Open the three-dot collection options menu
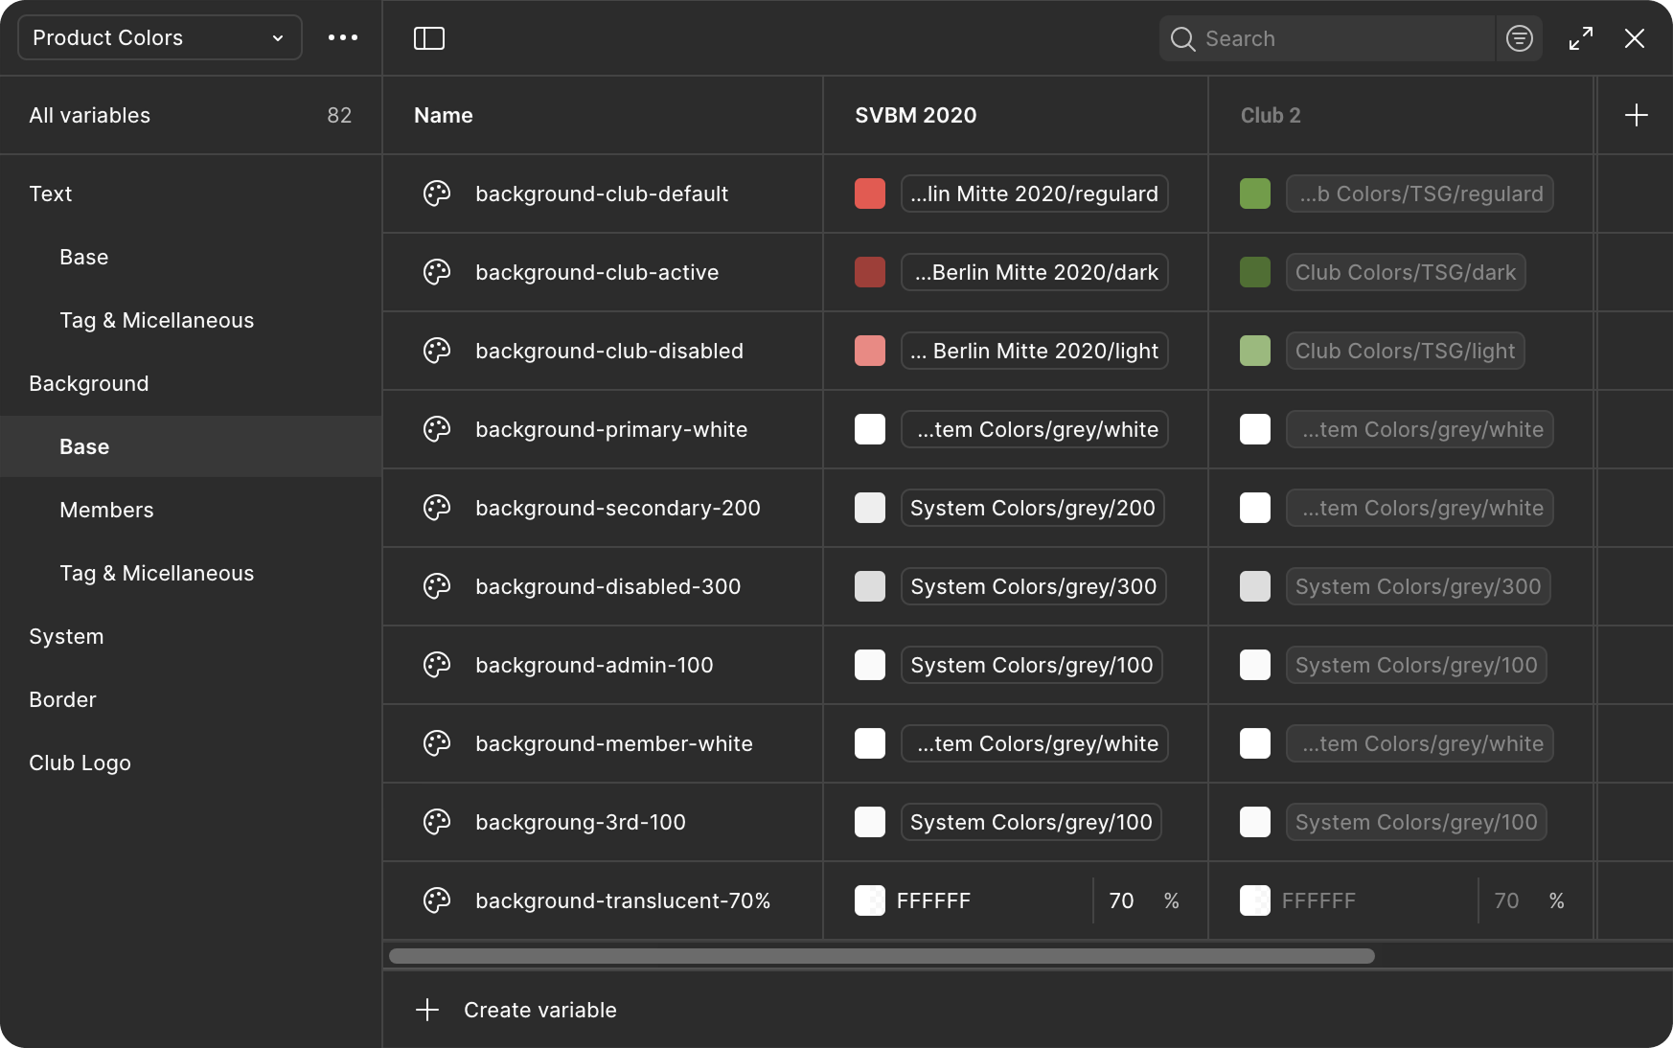Image resolution: width=1673 pixels, height=1048 pixels. 343,37
